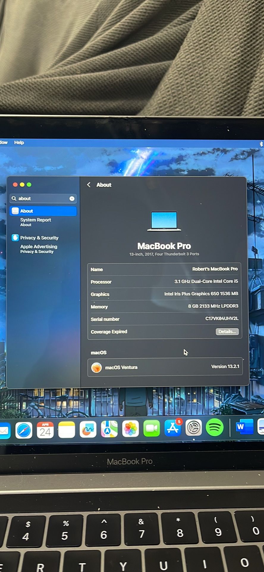Launch the Photos app

click(131, 429)
